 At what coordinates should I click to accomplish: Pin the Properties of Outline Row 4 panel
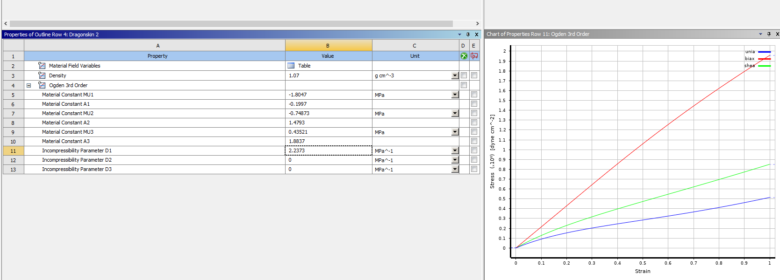(468, 34)
